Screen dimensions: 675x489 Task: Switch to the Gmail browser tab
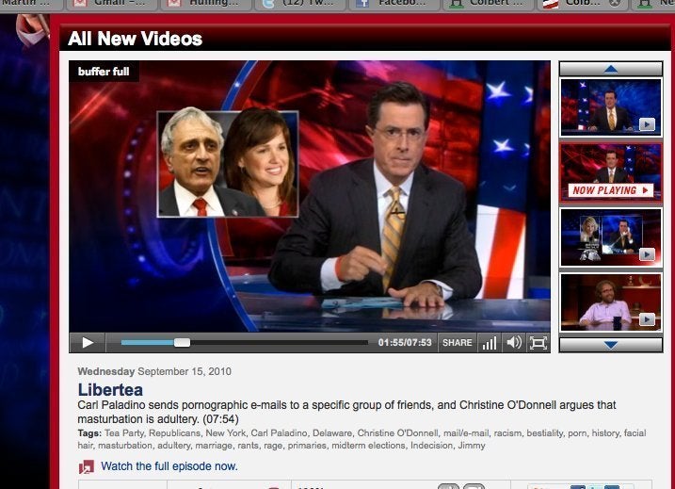[x=112, y=5]
